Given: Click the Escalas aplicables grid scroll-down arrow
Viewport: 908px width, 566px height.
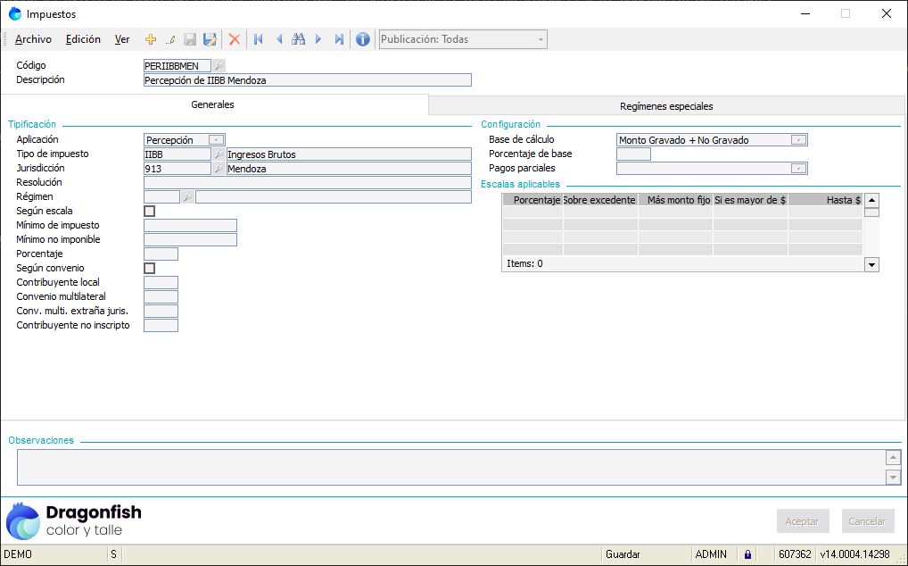Looking at the screenshot, I should click(x=871, y=264).
